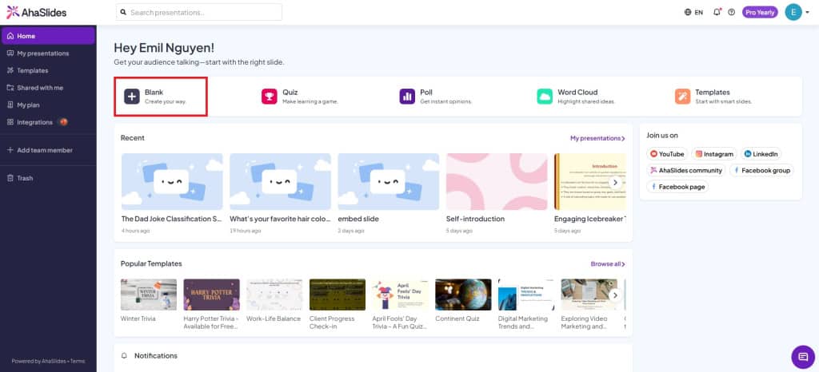Viewport: 819px width, 372px height.
Task: Show next recent presentations arrow
Action: coord(615,182)
